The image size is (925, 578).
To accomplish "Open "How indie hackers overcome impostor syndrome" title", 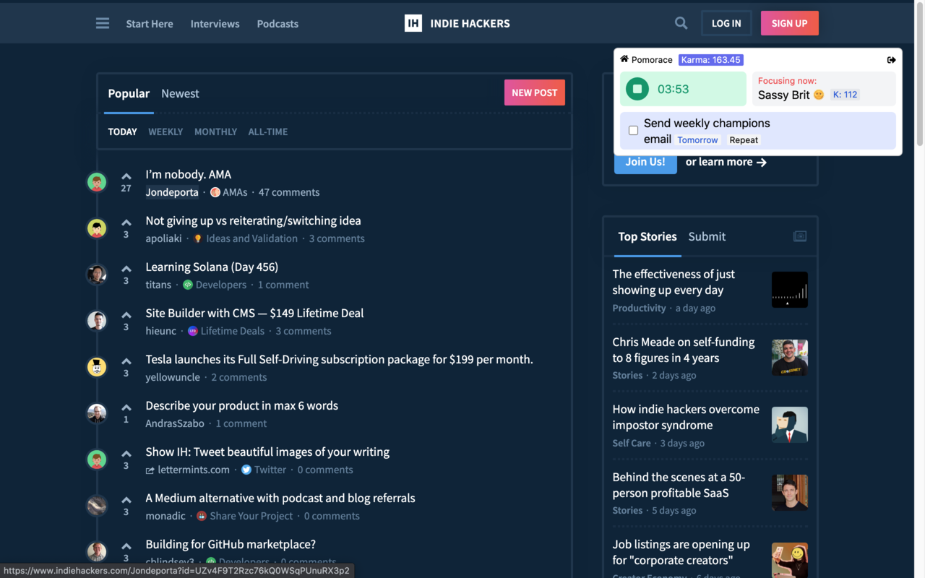I will (686, 417).
